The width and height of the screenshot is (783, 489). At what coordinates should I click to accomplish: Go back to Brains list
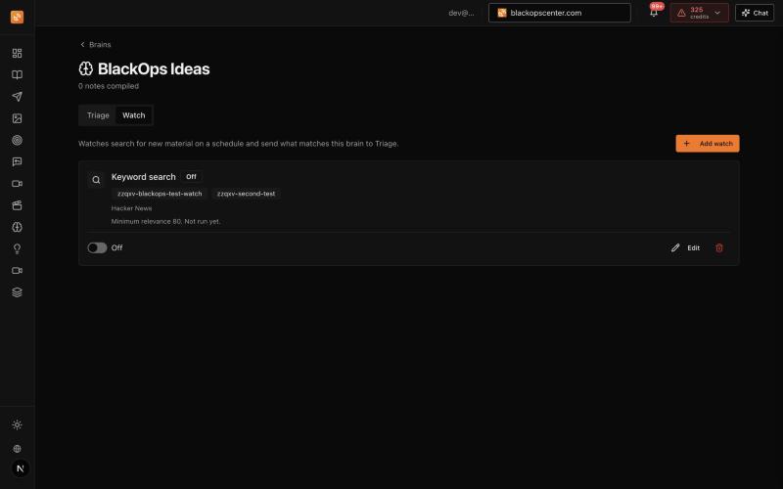click(95, 44)
